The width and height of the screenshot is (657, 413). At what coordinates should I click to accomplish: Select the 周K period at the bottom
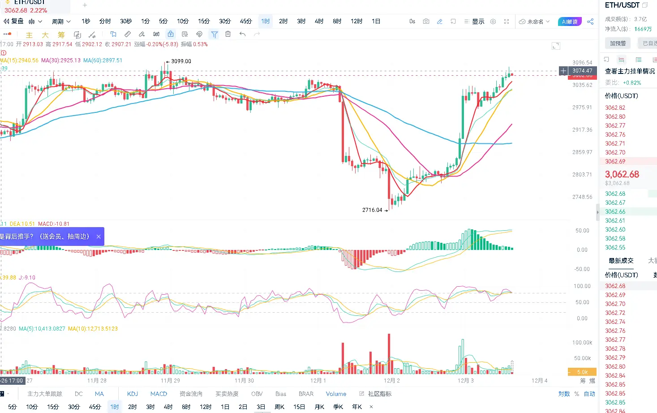(x=279, y=407)
